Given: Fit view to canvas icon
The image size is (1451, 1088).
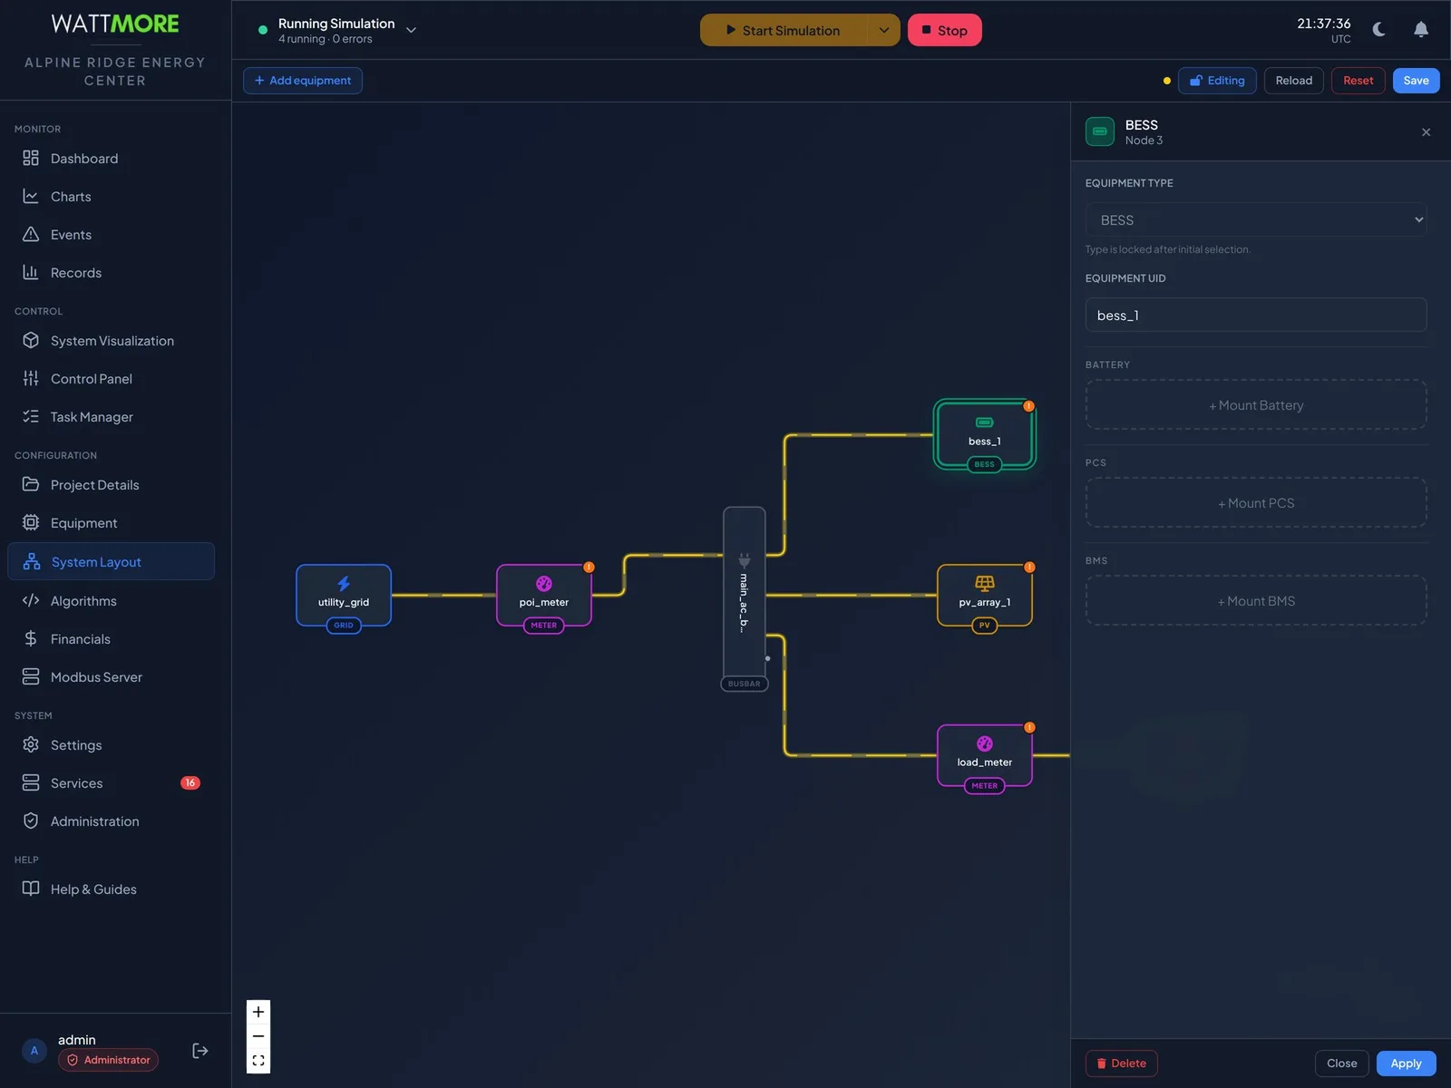Looking at the screenshot, I should pyautogui.click(x=258, y=1061).
